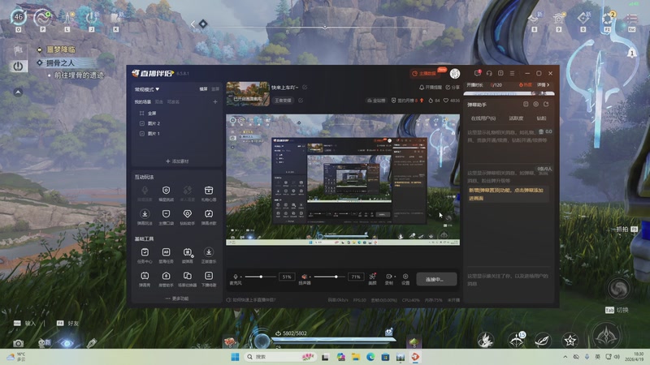This screenshot has width=650, height=365.
Task: Edit the stream title pencil icon
Action: (305, 88)
